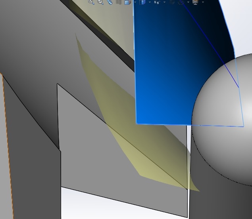Open the Hide/Show Items dropdown arrow
Screen dimensions: 252x219
coord(164,2)
